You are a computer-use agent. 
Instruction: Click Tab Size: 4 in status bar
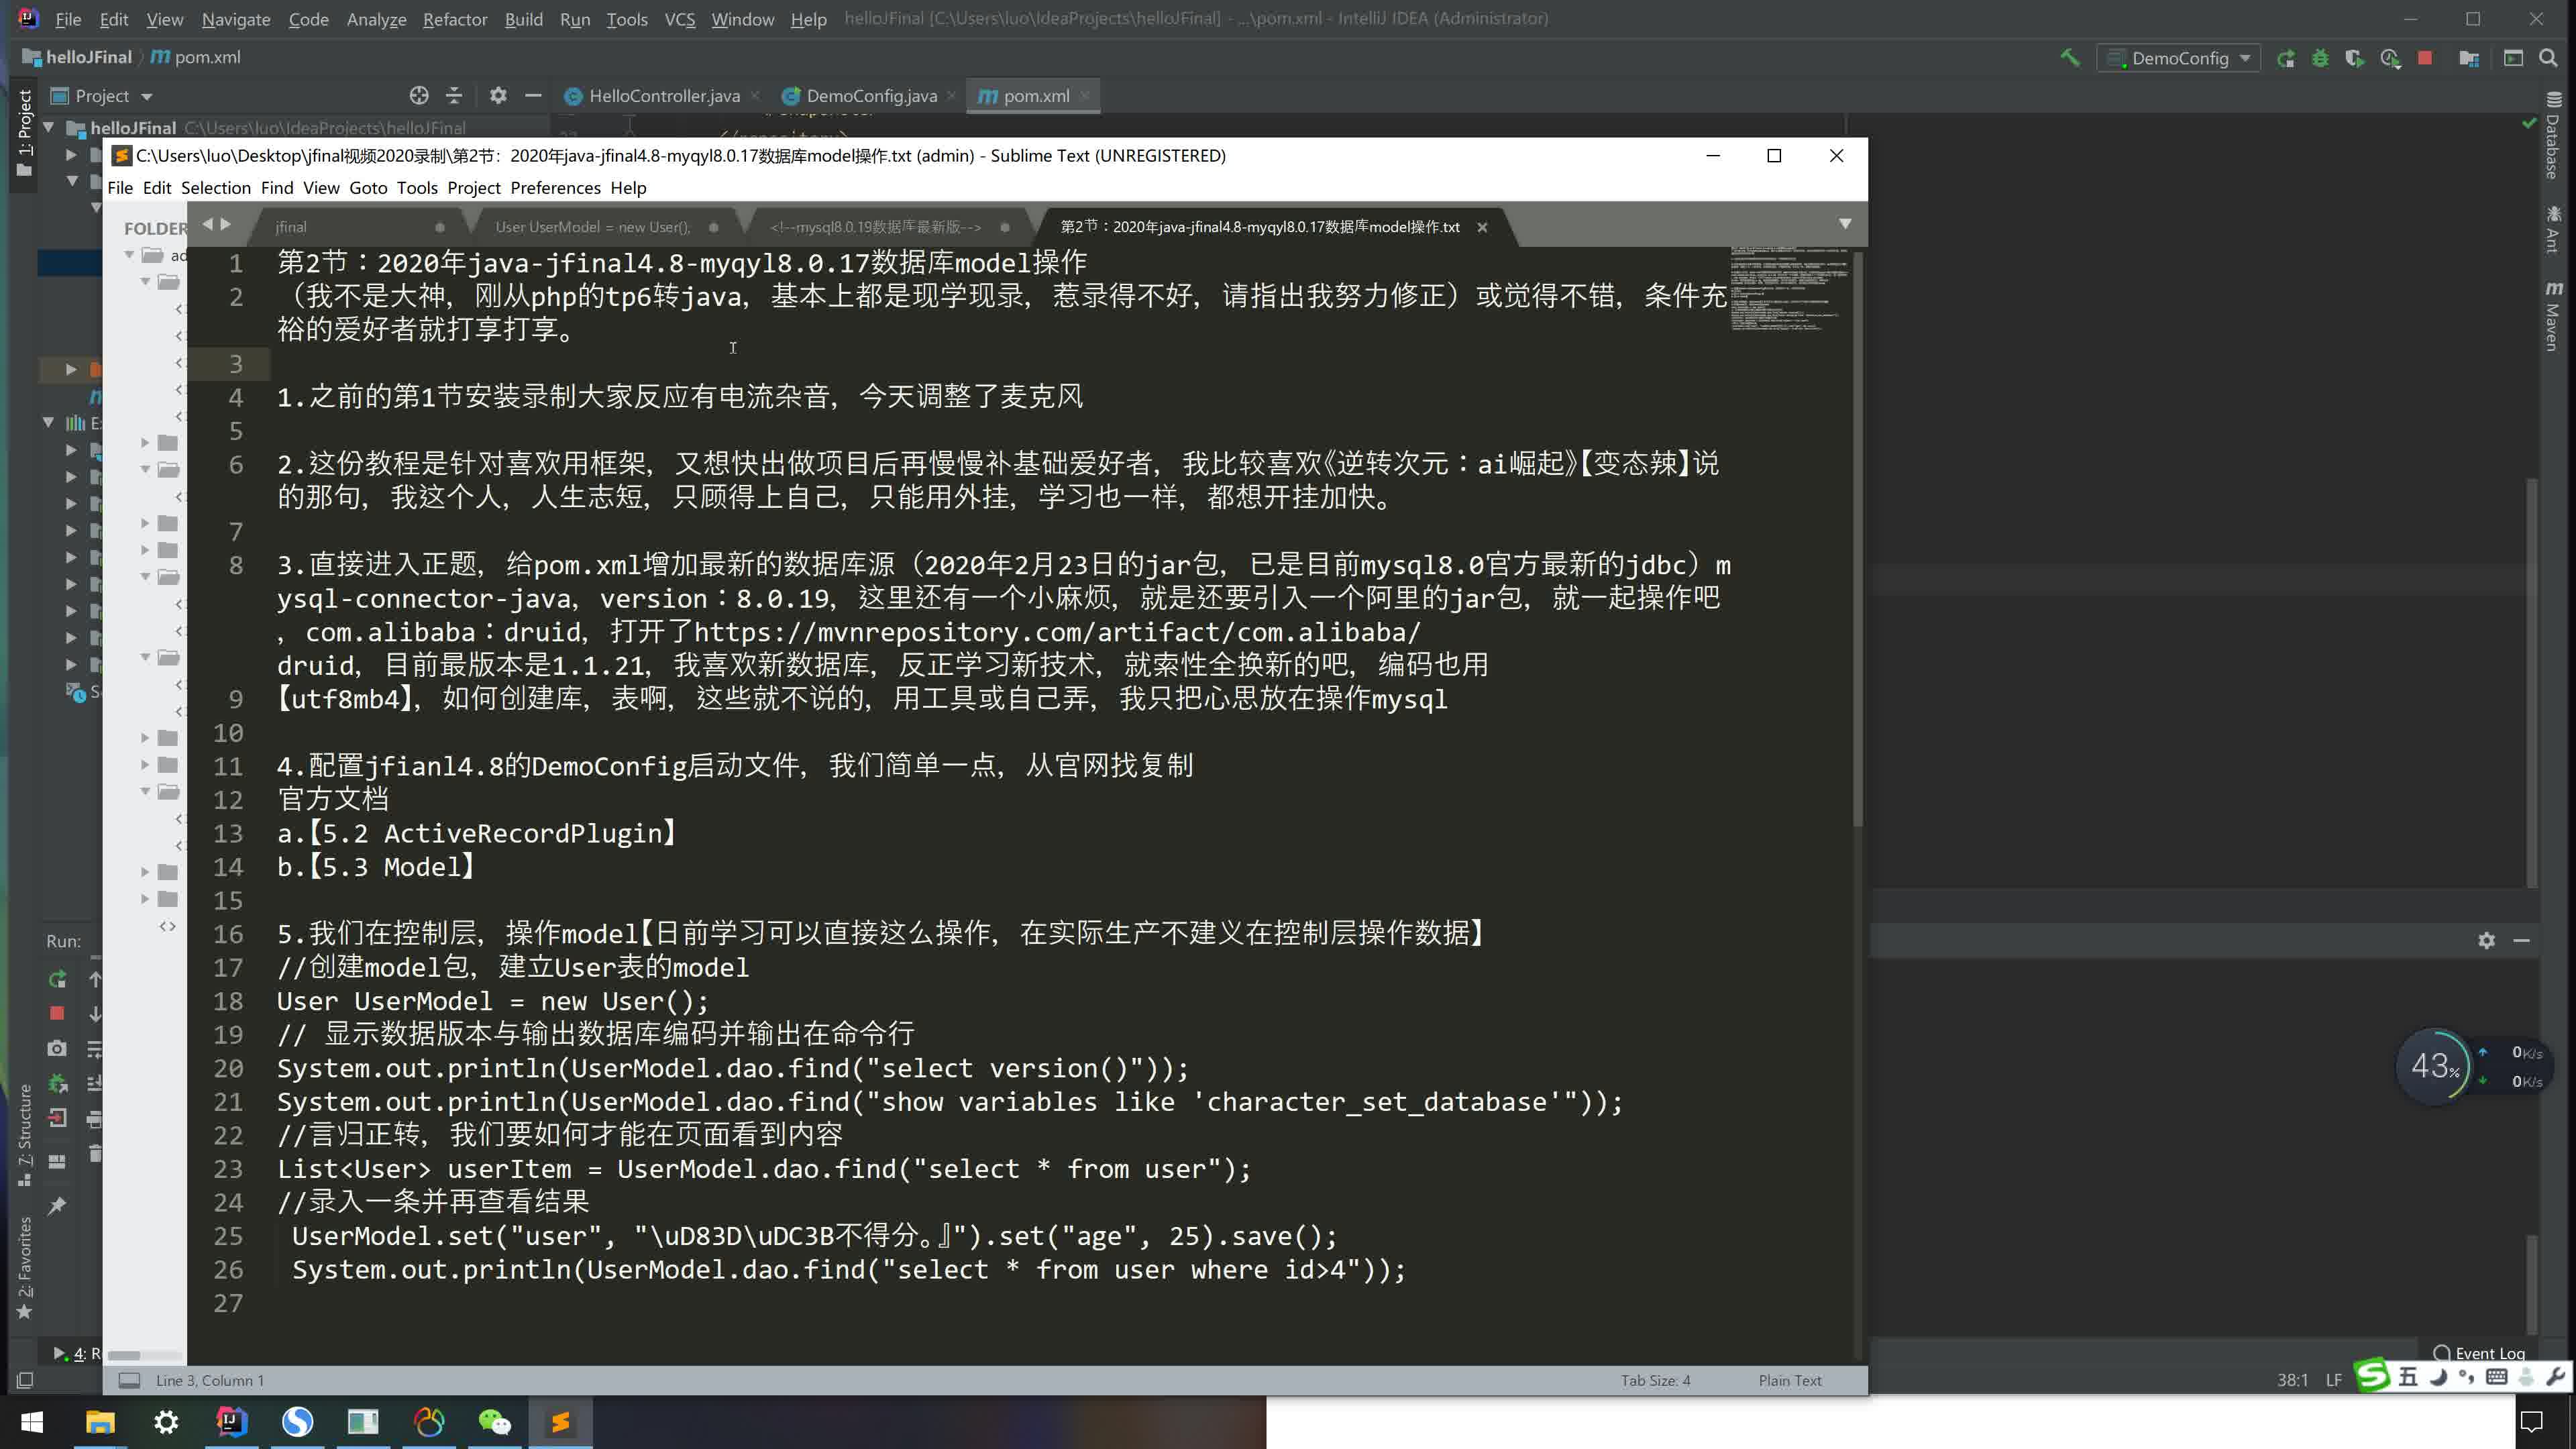pyautogui.click(x=1655, y=1380)
